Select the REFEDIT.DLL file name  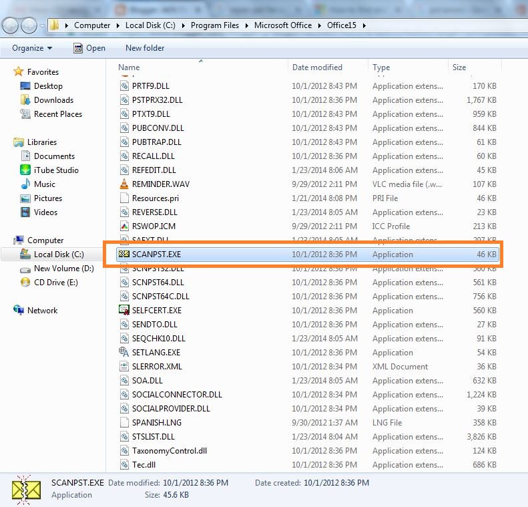pos(154,170)
